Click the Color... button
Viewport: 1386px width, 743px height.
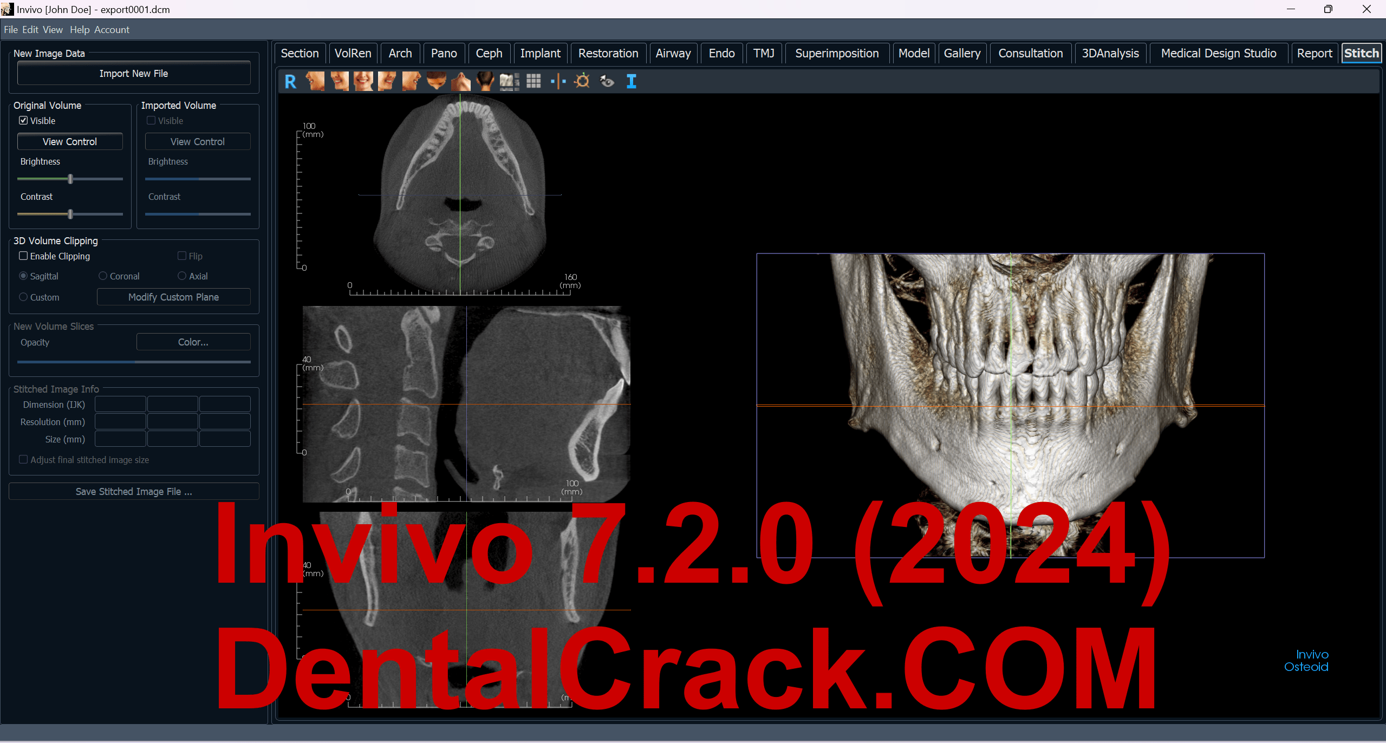193,342
